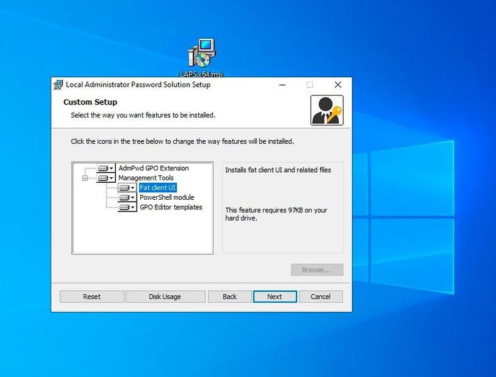Open PowerShell module install option dropdown
The width and height of the screenshot is (496, 377).
127,197
